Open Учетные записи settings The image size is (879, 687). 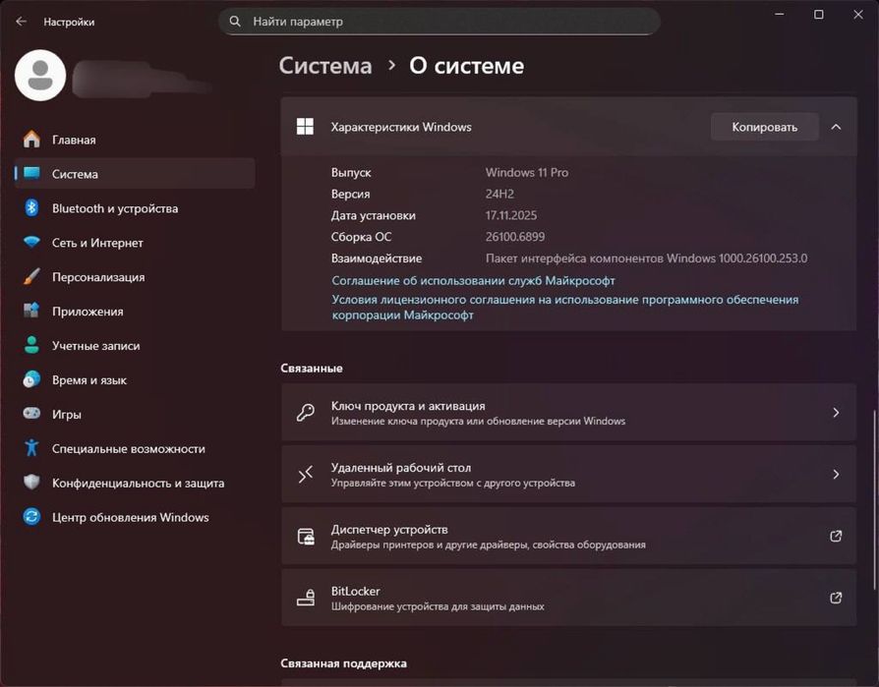coord(135,346)
